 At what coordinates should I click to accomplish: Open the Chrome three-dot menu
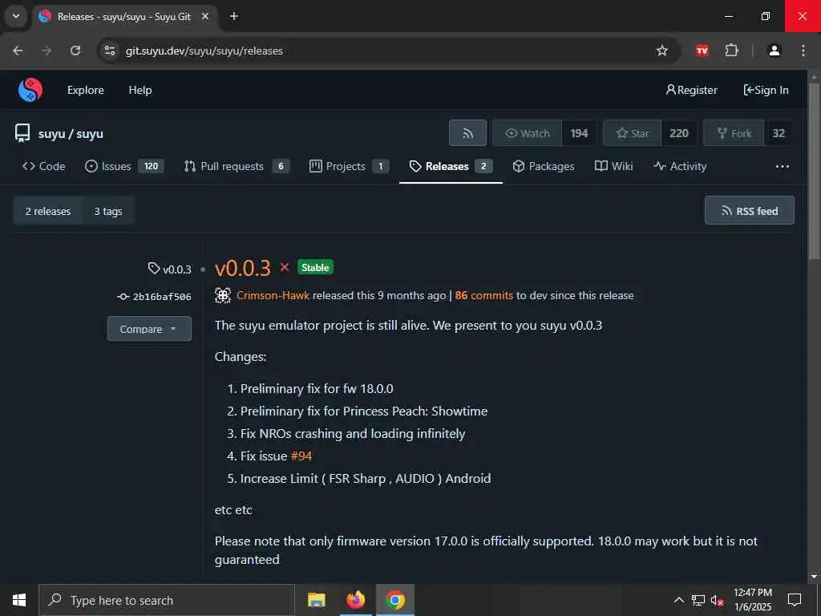[x=803, y=51]
